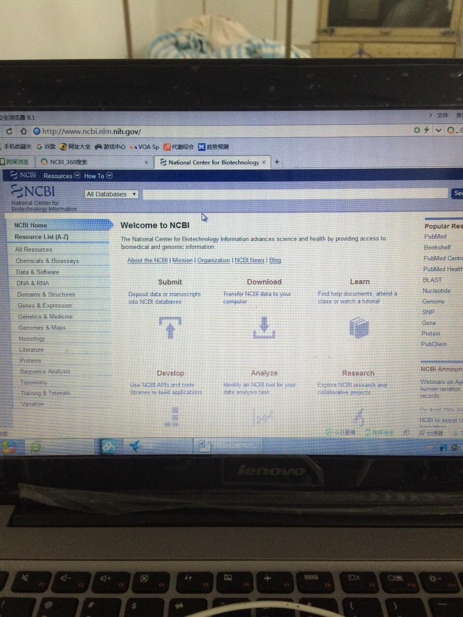Open SNP from Popular Resources

point(428,312)
